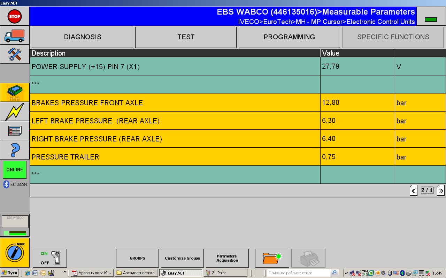Viewport: 446px width, 278px height.
Task: Click the red STOP icon
Action: point(15,16)
